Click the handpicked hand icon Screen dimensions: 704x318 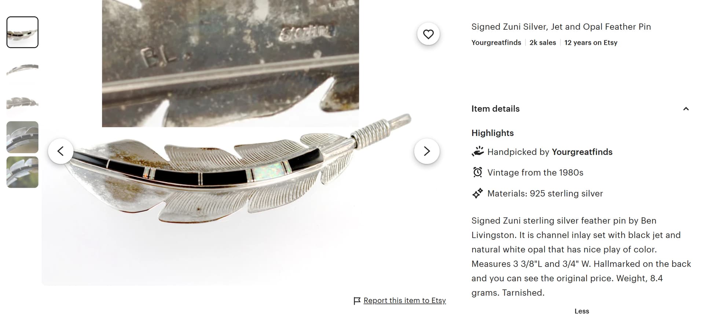(477, 152)
